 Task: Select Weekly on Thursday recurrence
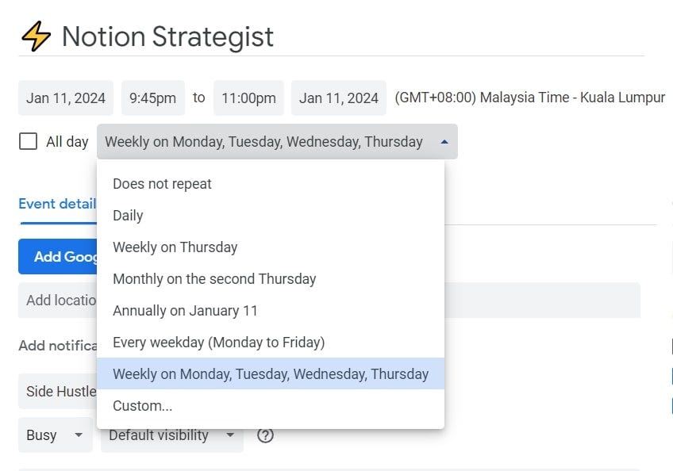[x=175, y=247]
